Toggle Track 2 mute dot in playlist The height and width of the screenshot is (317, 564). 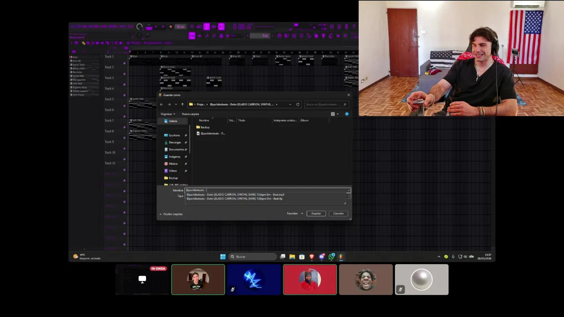tap(124, 74)
